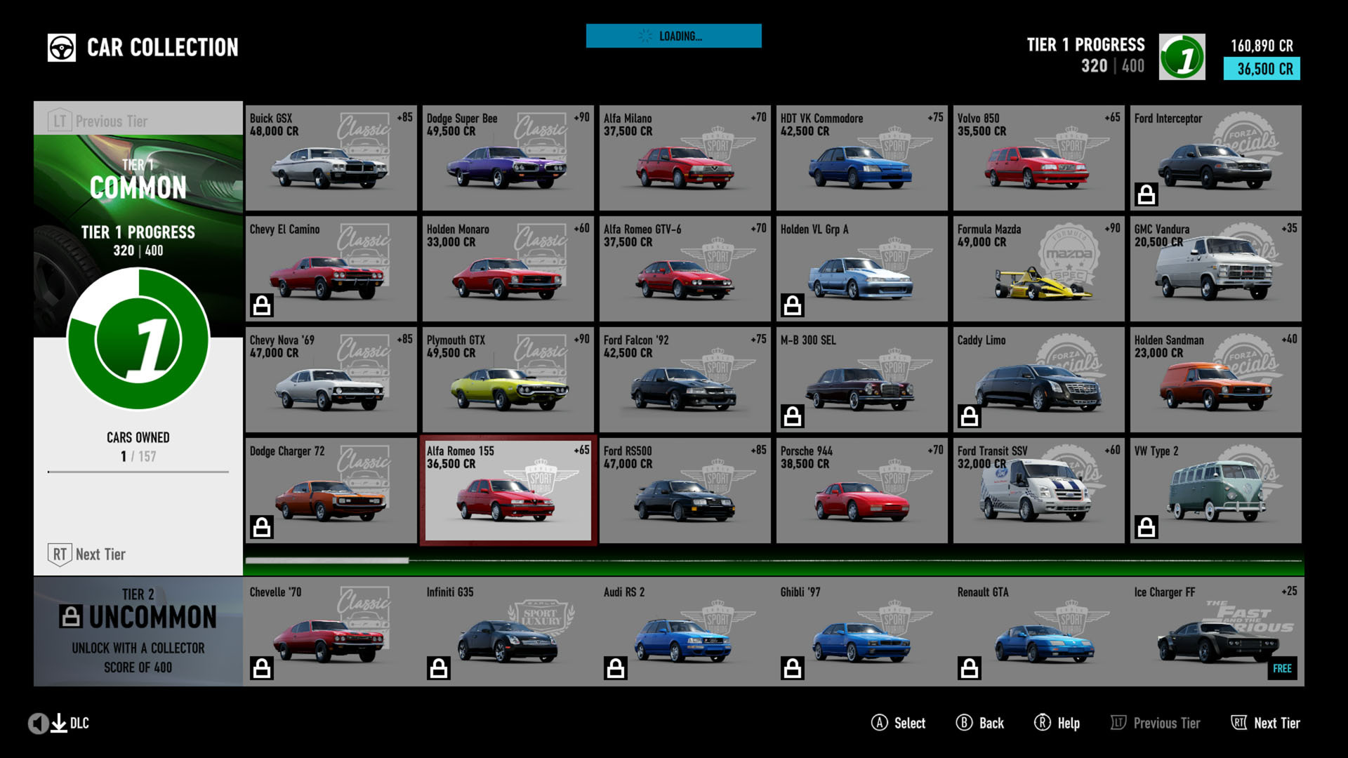
Task: Click the steering wheel Car Collection icon
Action: pyautogui.click(x=62, y=48)
